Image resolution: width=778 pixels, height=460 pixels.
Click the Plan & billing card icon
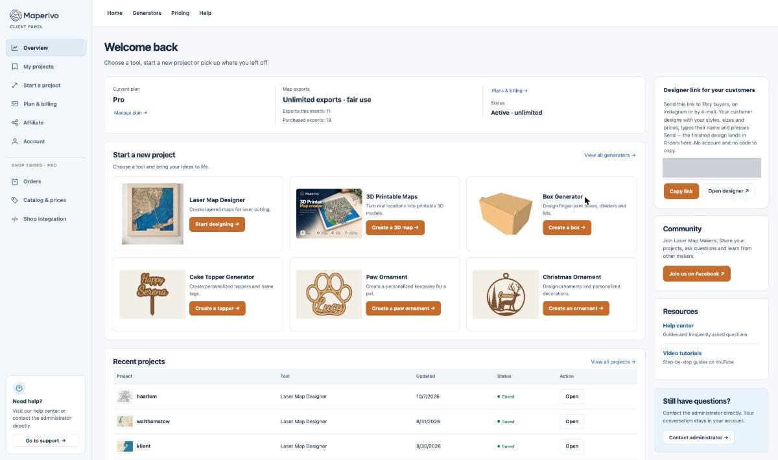pos(15,104)
